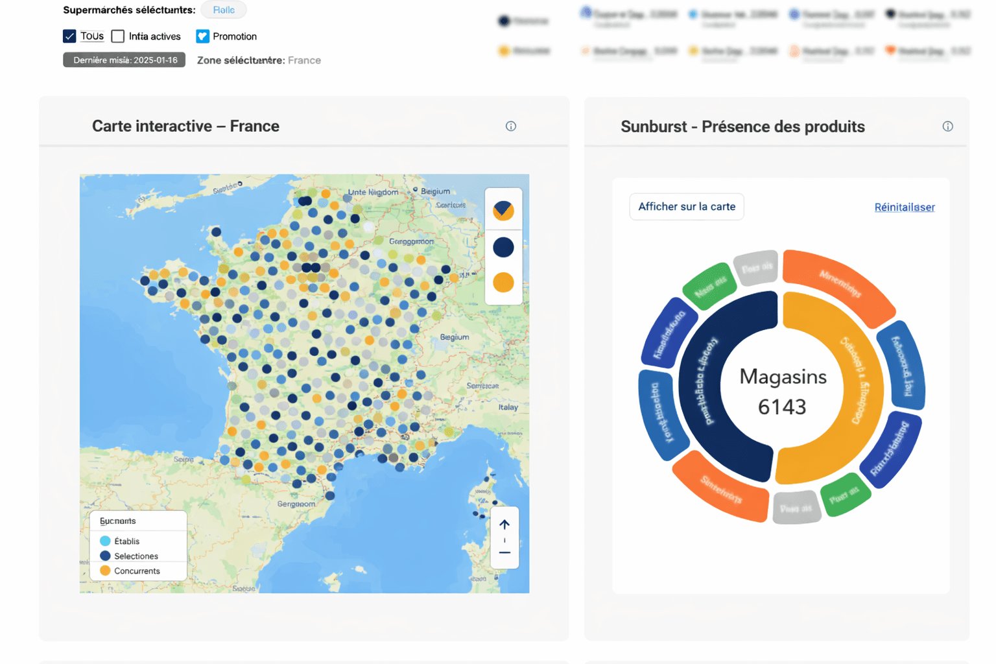
Task: Switch to the Carte interactive France panel
Action: 185,126
